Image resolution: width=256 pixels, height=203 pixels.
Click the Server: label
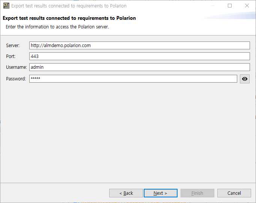click(13, 46)
